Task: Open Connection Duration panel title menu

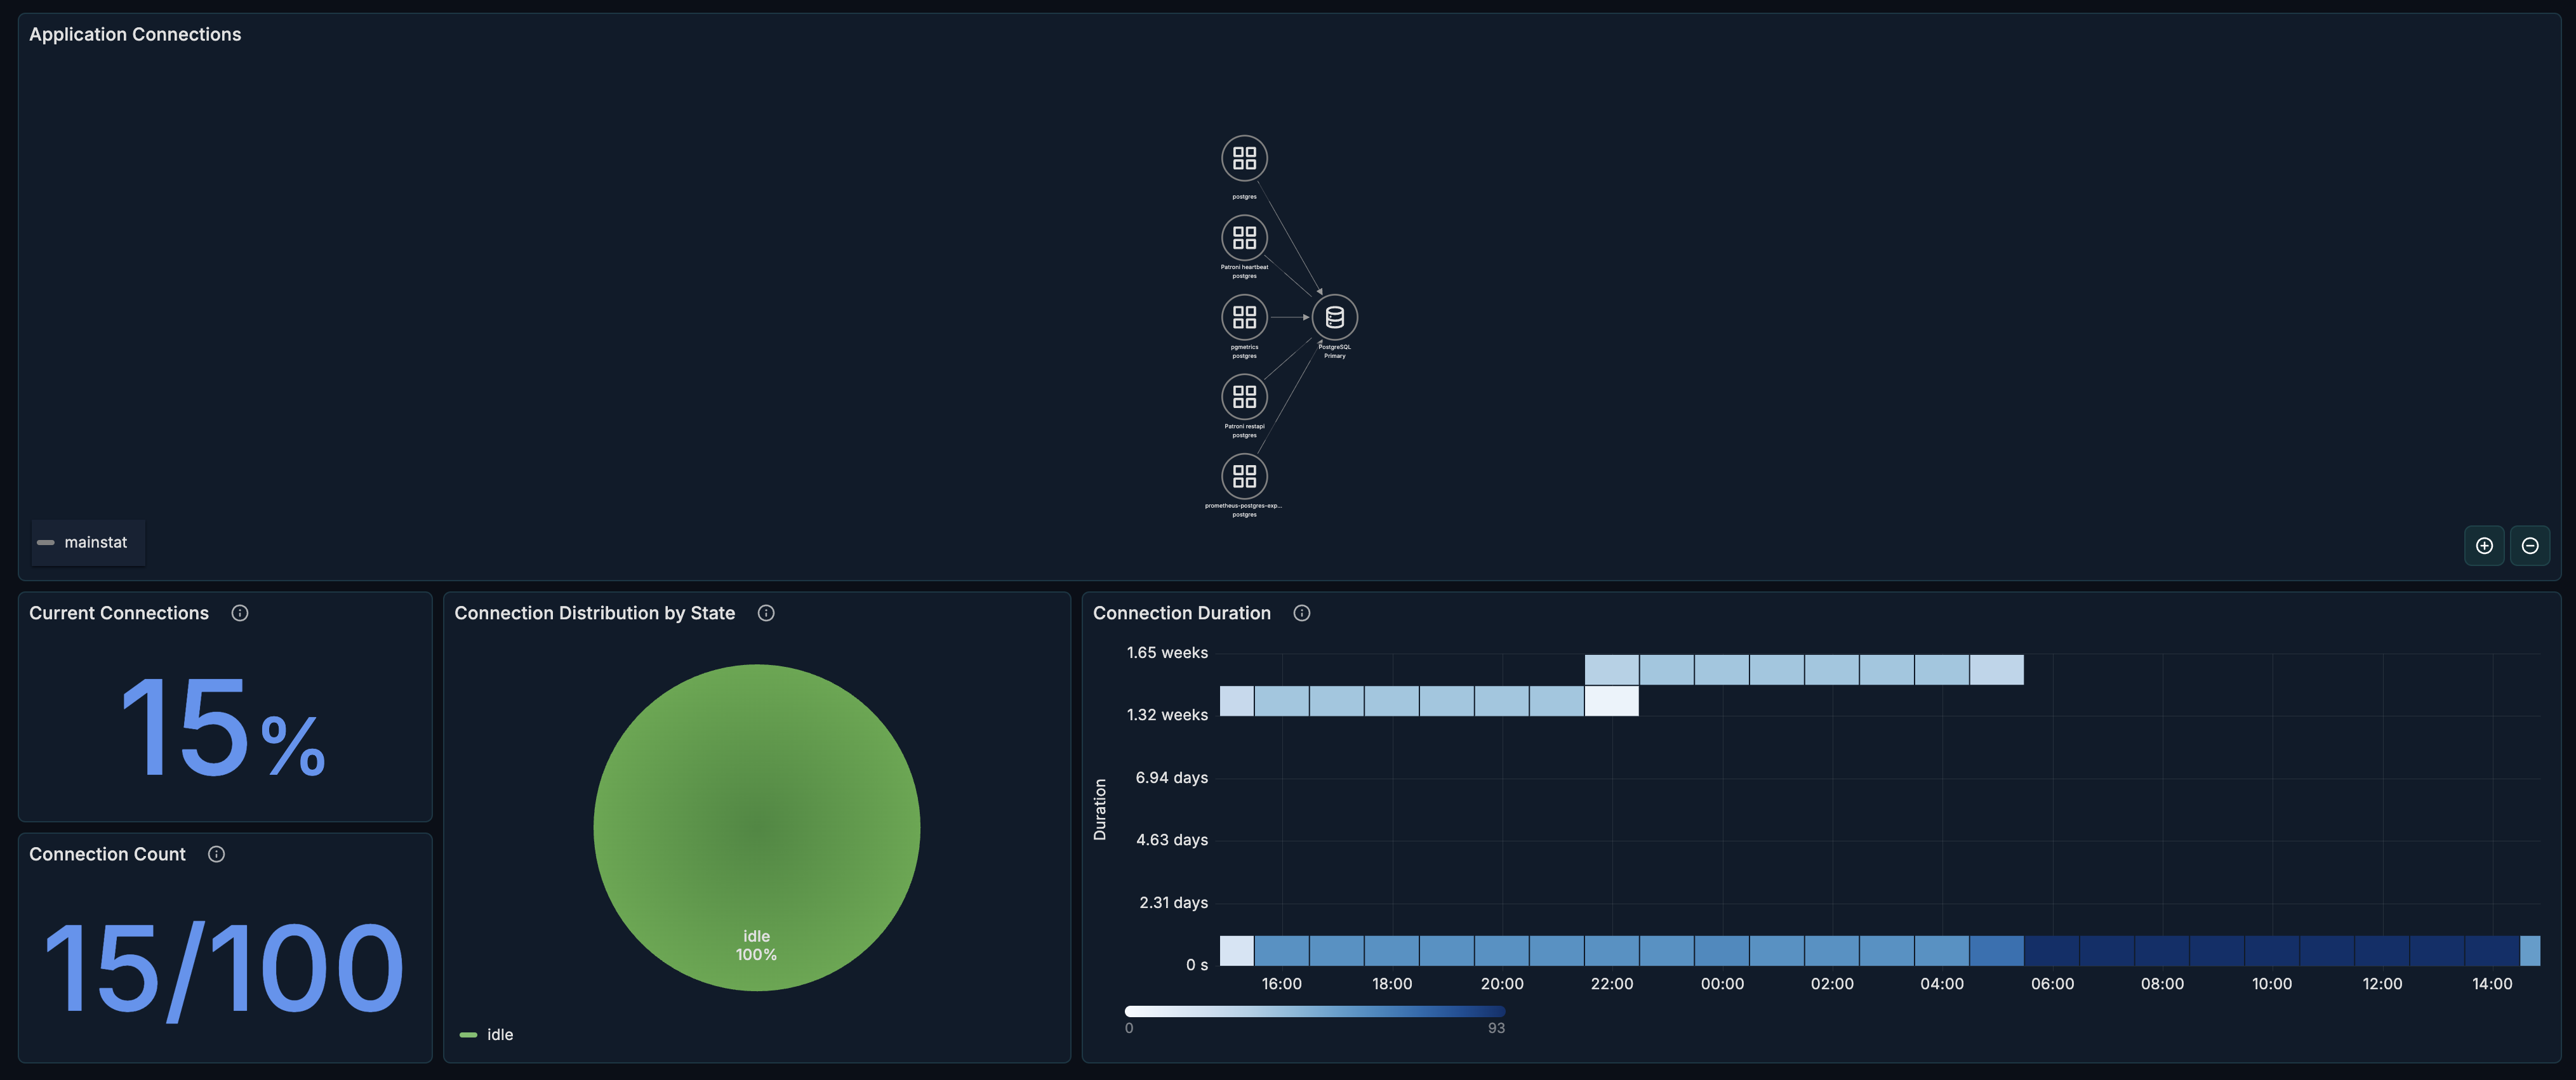Action: tap(1181, 613)
